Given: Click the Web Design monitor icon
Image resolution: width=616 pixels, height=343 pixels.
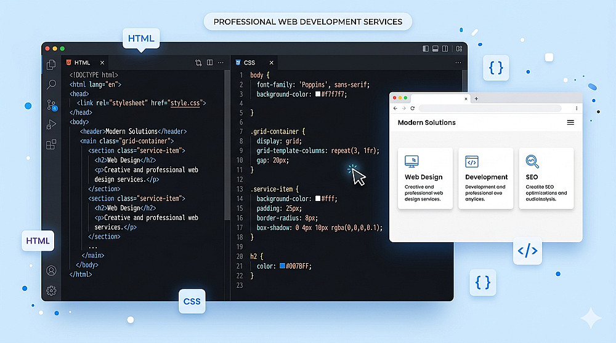Looking at the screenshot, I should (x=411, y=162).
